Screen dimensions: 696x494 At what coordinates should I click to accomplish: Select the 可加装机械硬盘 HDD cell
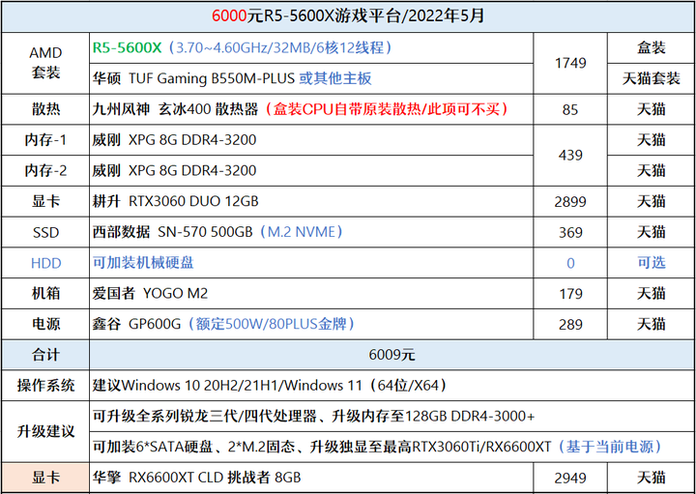(x=311, y=263)
